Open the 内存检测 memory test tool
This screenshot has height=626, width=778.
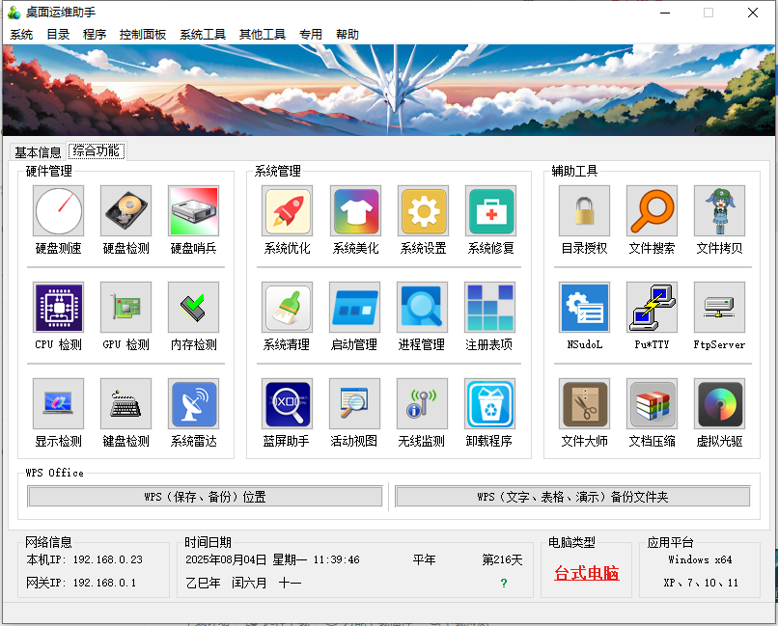pyautogui.click(x=194, y=308)
